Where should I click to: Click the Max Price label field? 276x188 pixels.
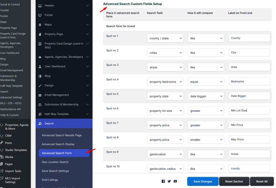(x=249, y=140)
